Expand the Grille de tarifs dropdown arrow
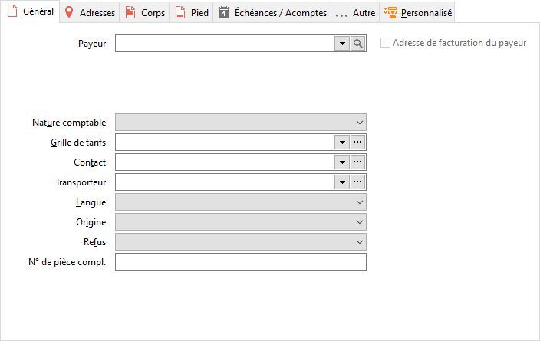This screenshot has height=341, width=540. point(342,142)
